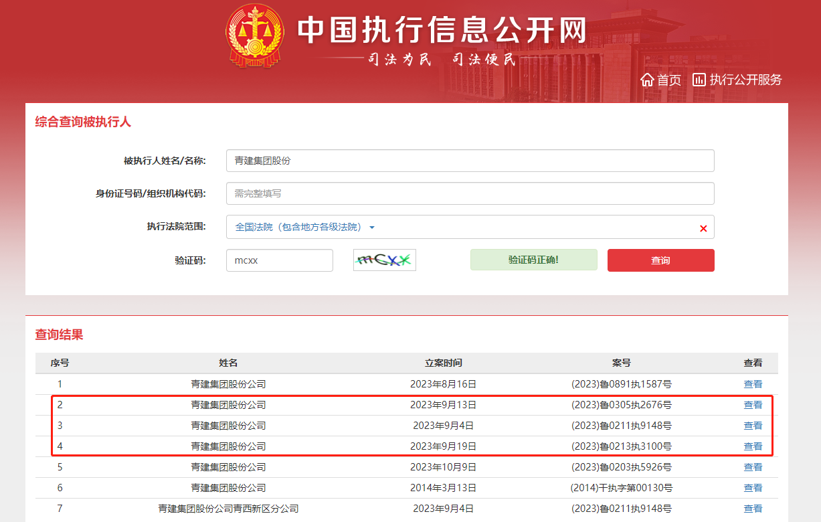821x522 pixels.
Task: Click the national emblem logo in the header
Action: click(255, 37)
